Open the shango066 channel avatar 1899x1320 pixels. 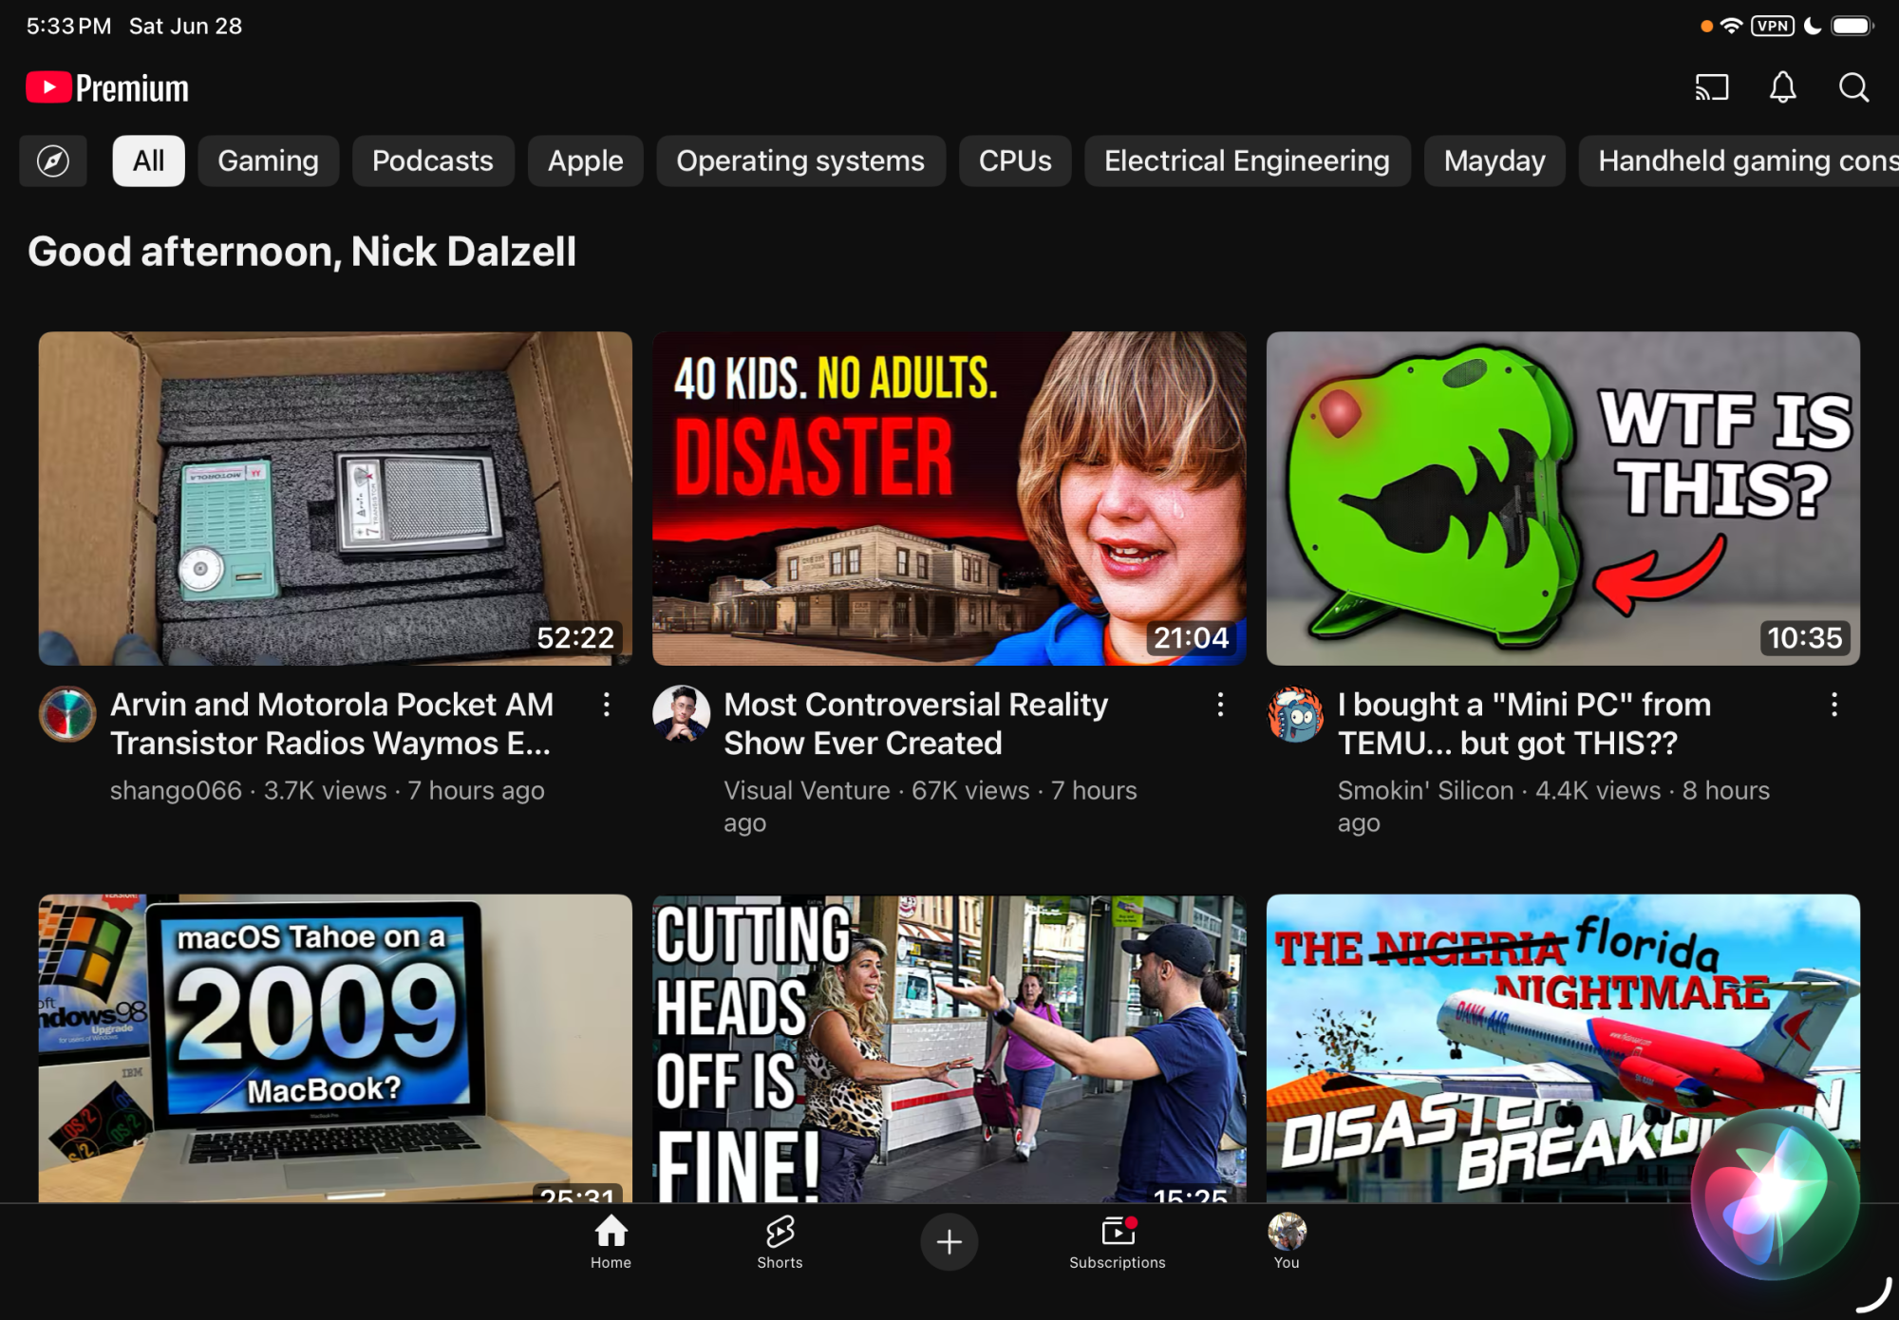pos(67,714)
